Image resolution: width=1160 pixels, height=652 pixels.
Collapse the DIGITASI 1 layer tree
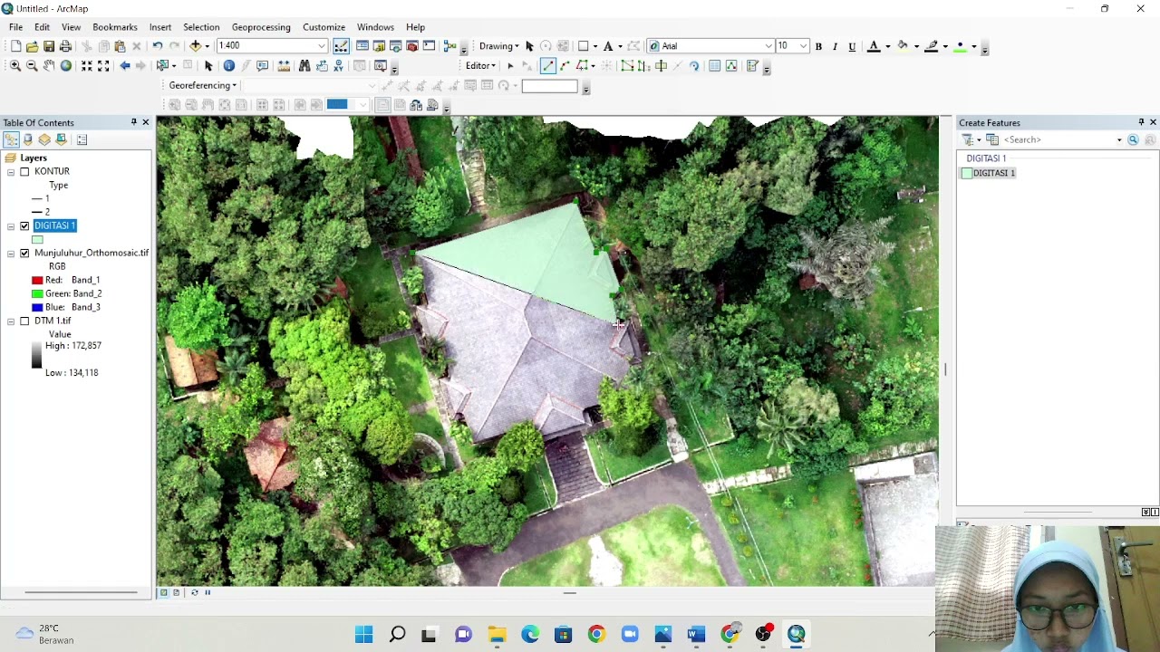11,225
